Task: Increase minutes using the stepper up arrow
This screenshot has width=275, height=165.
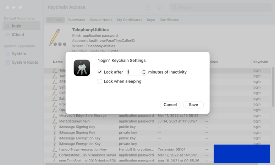Action: tap(144, 70)
